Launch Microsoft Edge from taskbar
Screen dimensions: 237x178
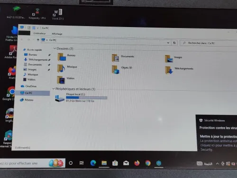[x=93, y=163]
